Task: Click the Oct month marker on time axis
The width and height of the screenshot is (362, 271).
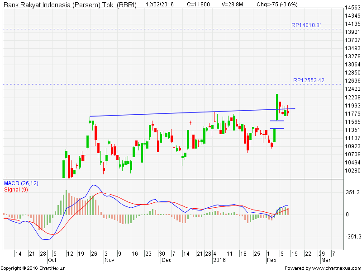Action: [x=52, y=261]
